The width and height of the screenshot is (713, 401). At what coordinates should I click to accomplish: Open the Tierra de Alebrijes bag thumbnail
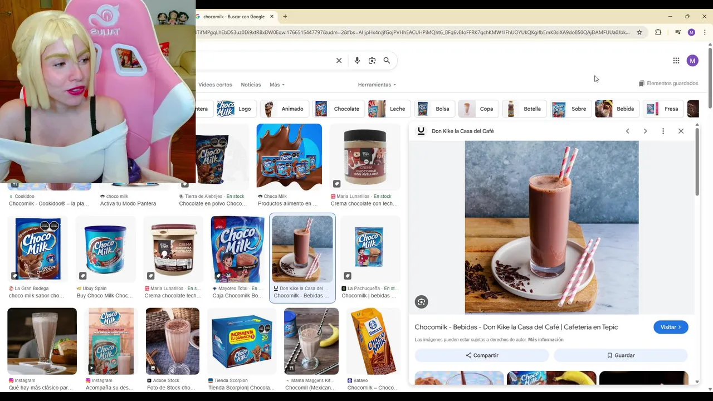222,157
